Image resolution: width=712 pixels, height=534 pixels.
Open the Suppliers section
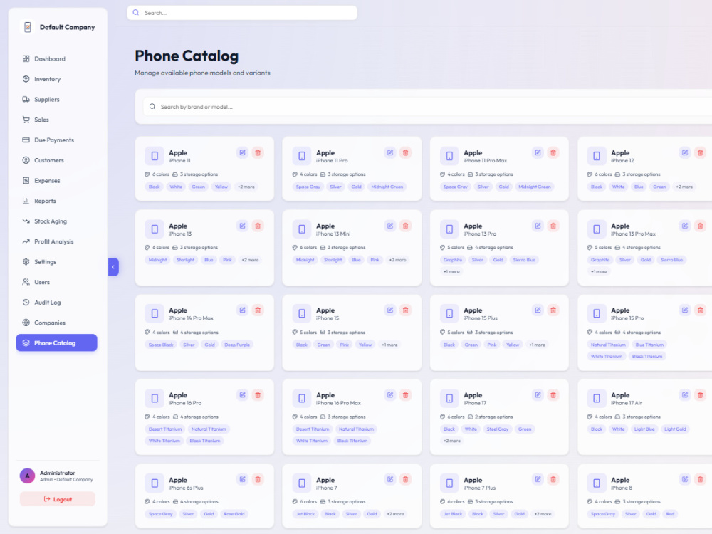coord(57,100)
